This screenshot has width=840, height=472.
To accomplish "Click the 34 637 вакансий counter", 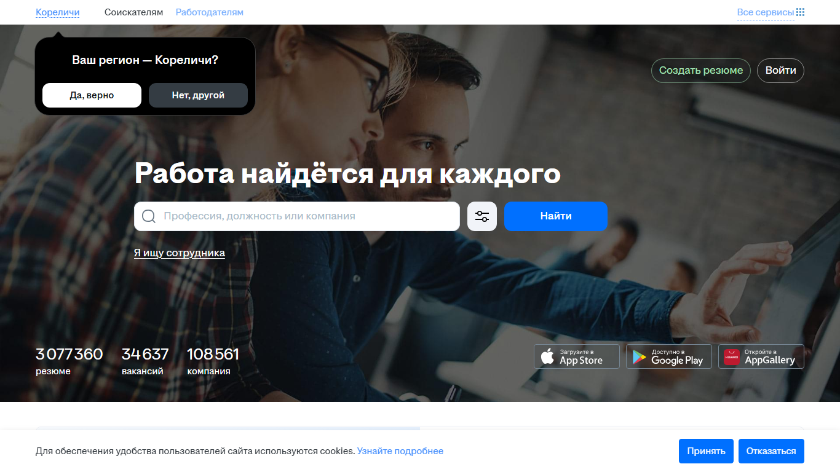I will click(x=145, y=361).
